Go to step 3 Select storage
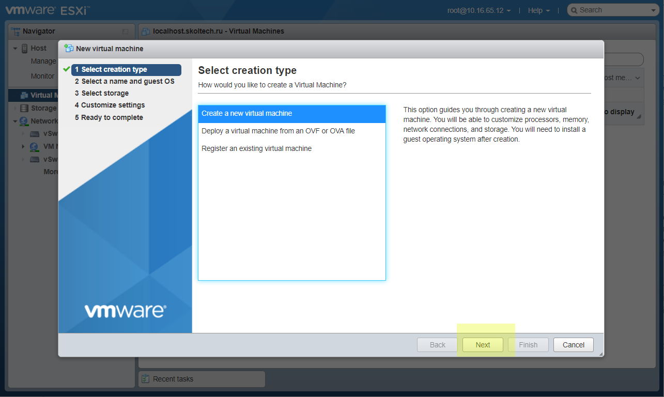This screenshot has width=664, height=397. coord(102,94)
